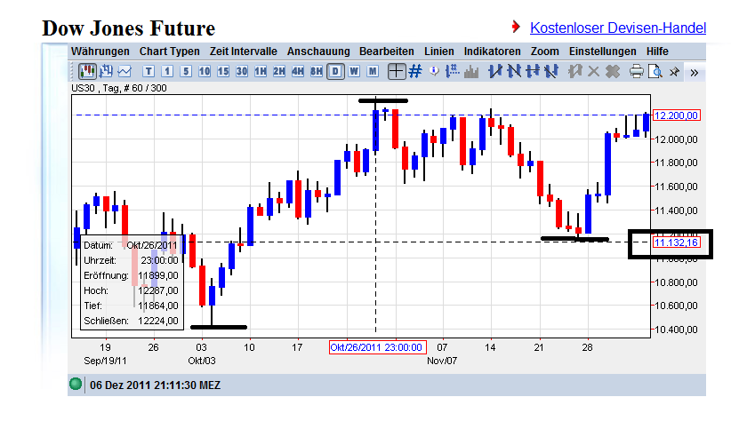Open the Hilfe menu
The width and height of the screenshot is (739, 421).
(657, 51)
